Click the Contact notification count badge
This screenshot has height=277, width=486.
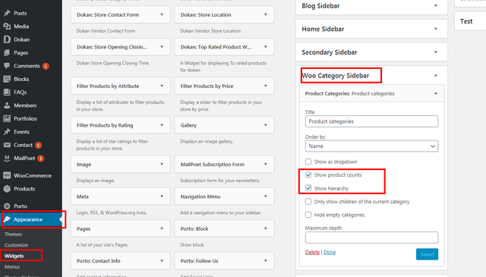(38, 145)
